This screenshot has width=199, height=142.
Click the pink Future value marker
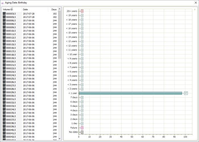coord(82,128)
